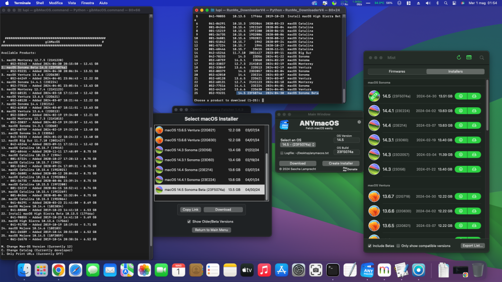Open Spotlight search in the menu bar
502x282 pixels.
[446, 3]
